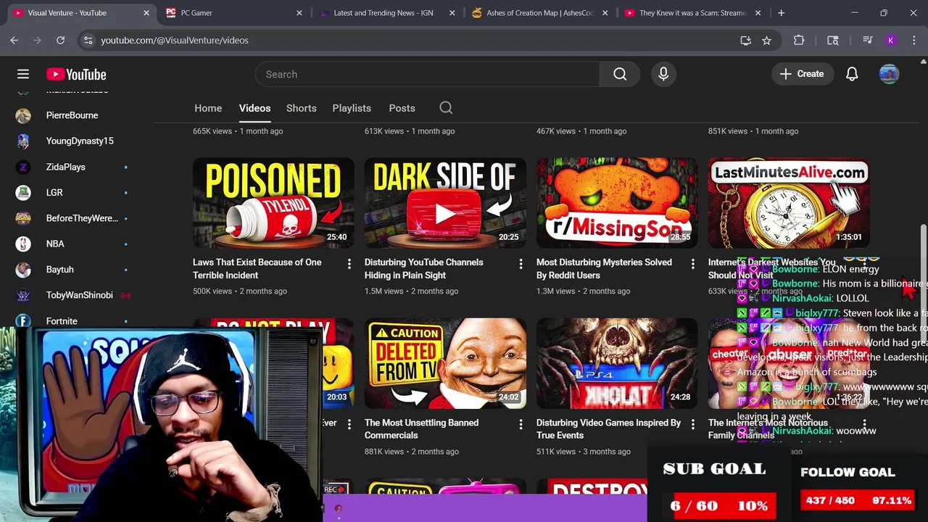Open The Most Unsettling Banned Commercials title
Image resolution: width=928 pixels, height=522 pixels.
point(421,429)
